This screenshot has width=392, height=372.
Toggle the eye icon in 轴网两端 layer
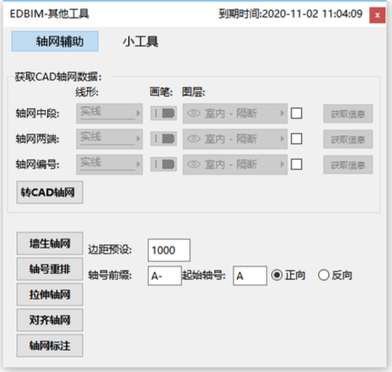(x=194, y=139)
